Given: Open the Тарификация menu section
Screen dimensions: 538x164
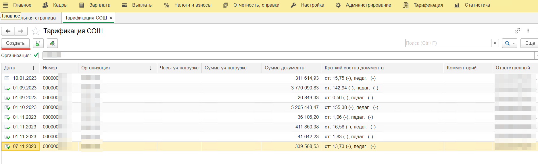Looking at the screenshot, I should point(423,5).
